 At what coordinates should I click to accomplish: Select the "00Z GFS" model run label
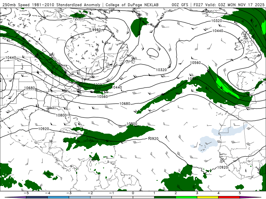[x=180, y=5]
